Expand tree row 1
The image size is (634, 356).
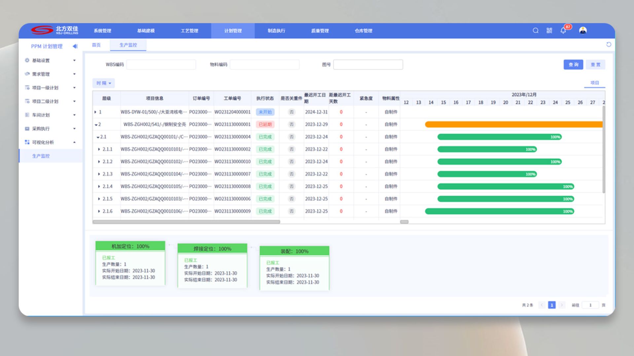coord(95,112)
